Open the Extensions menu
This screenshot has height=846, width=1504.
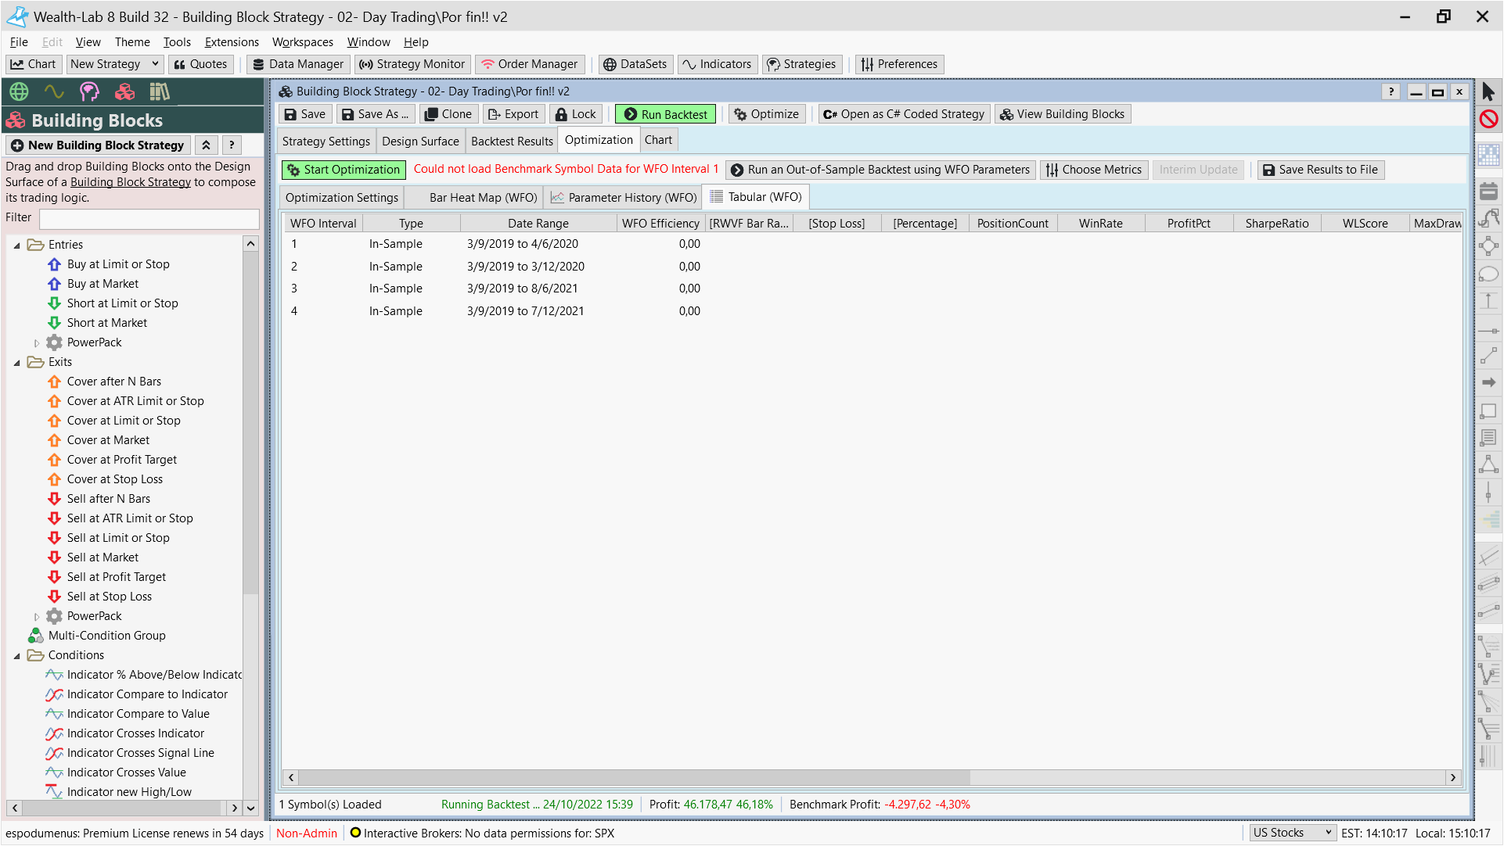[x=232, y=42]
